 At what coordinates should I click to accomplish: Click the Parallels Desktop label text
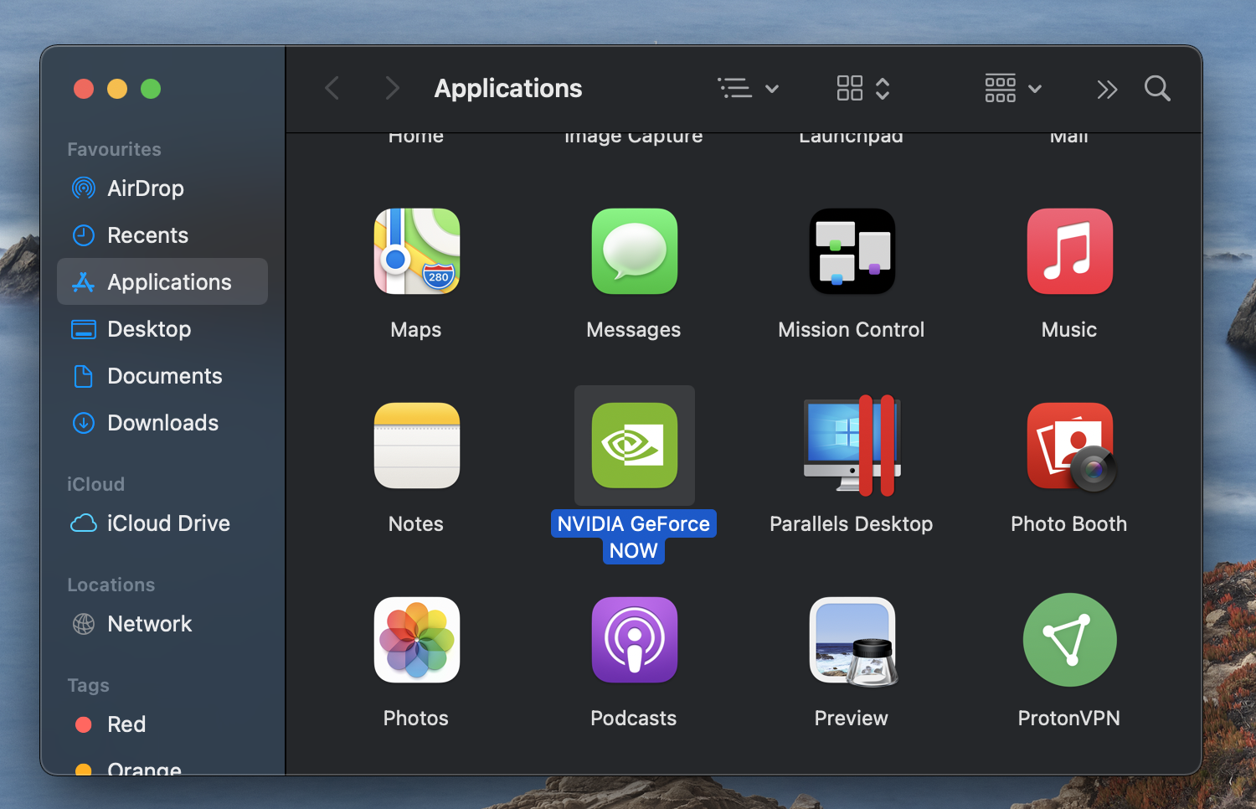point(852,524)
